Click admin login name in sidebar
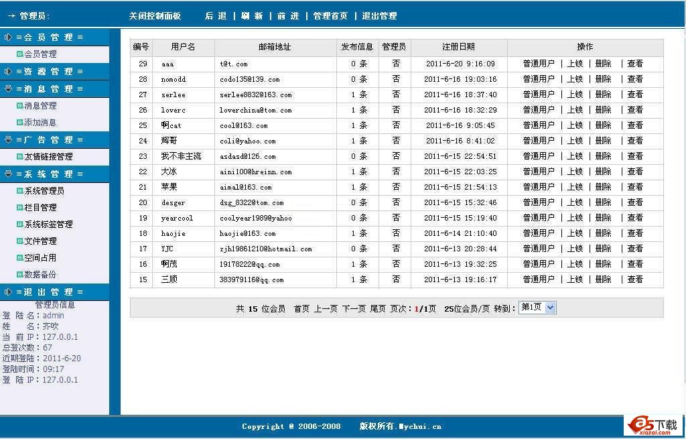The image size is (686, 439). (54, 316)
